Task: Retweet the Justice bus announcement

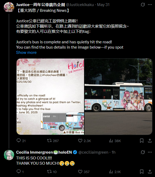Action: point(53,141)
